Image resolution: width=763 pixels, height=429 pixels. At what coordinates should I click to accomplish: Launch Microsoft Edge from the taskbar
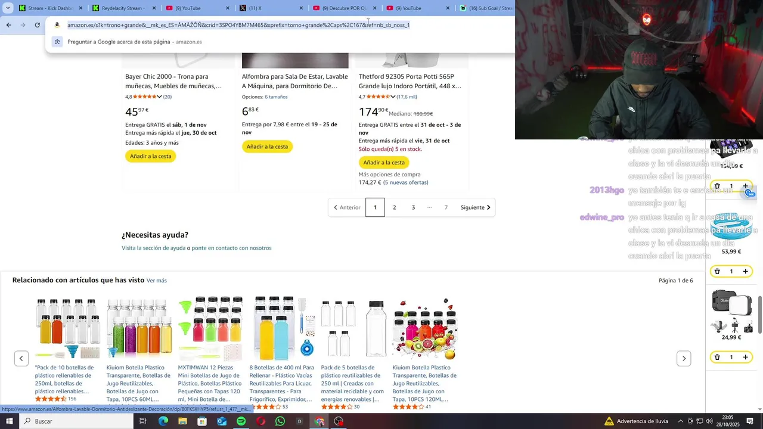(x=163, y=421)
